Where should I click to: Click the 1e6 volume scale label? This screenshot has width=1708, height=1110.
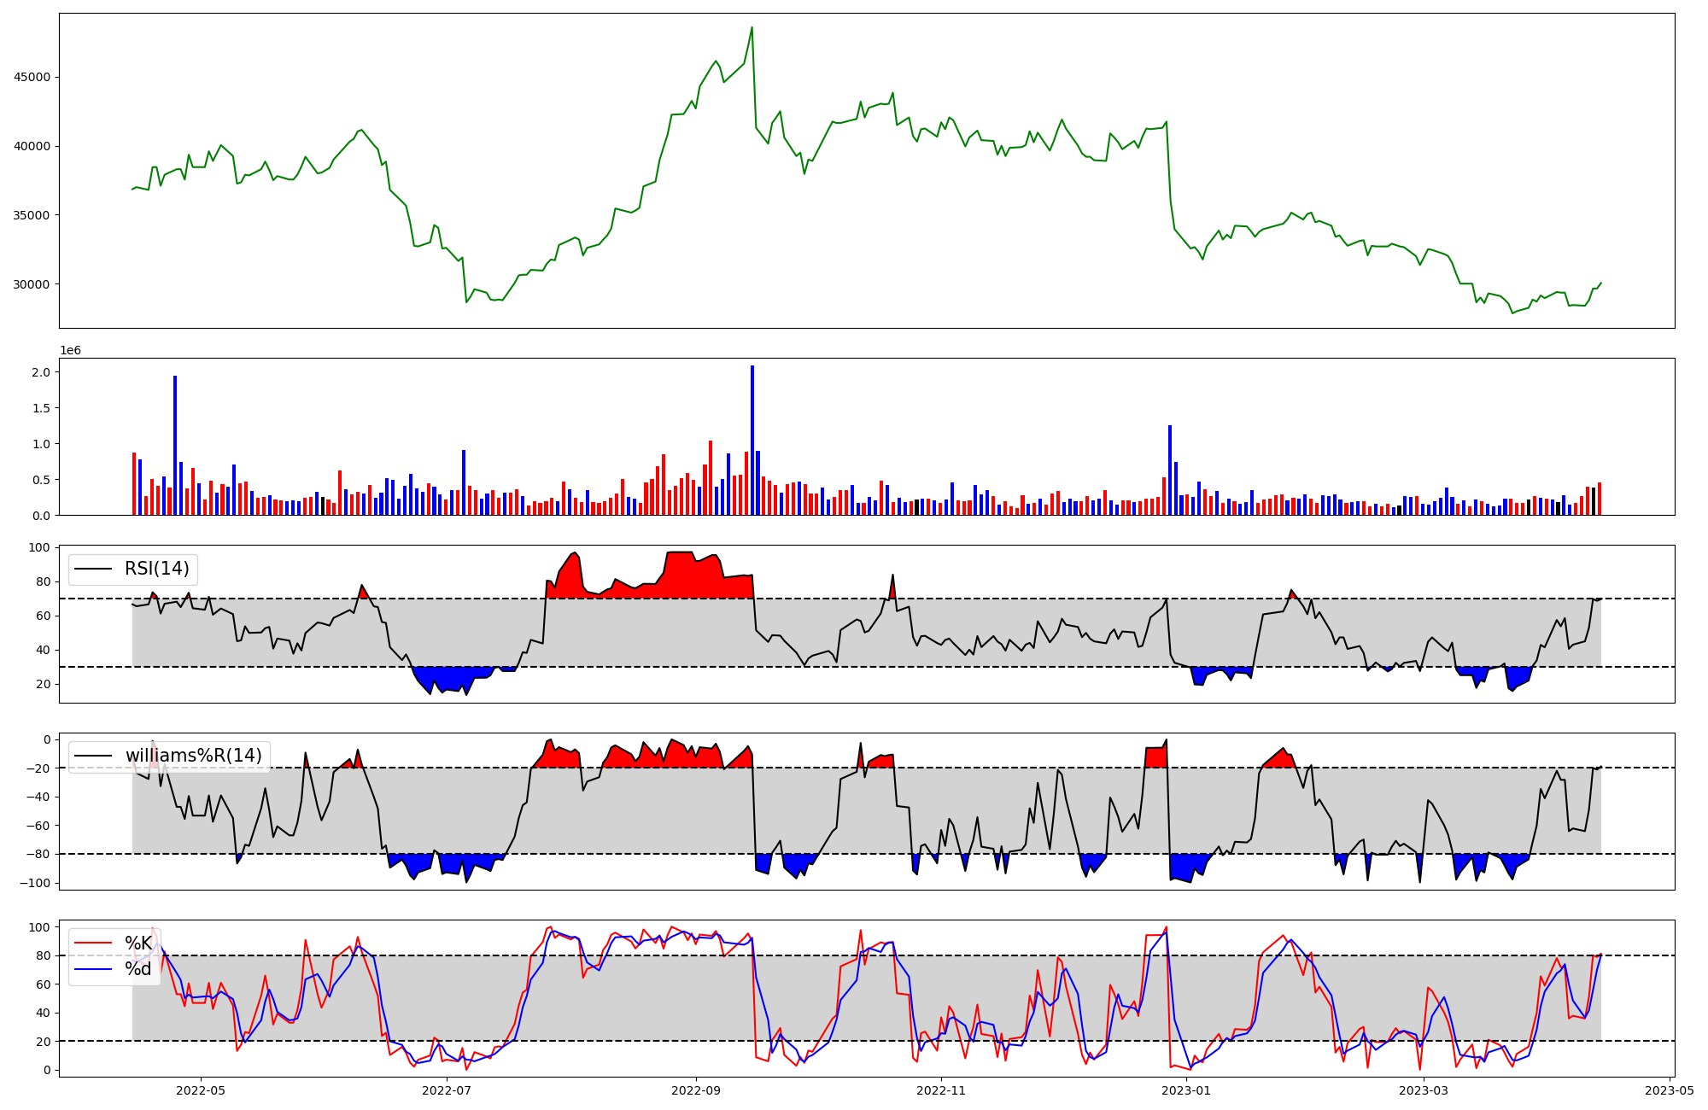click(70, 350)
